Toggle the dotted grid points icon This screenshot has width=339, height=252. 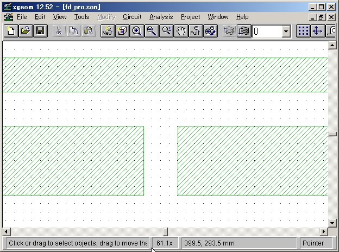303,31
